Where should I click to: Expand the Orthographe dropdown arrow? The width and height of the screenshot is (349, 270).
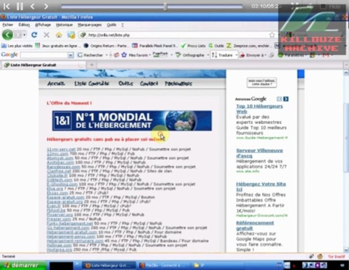pos(208,55)
